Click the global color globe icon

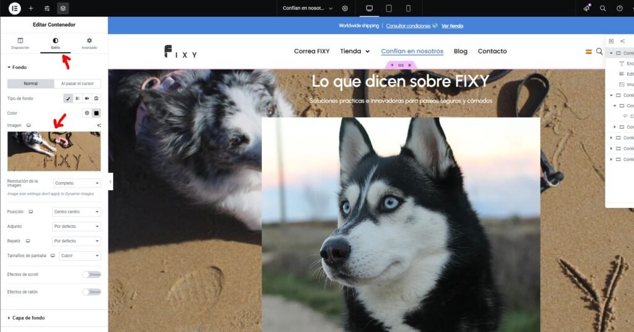[87, 113]
